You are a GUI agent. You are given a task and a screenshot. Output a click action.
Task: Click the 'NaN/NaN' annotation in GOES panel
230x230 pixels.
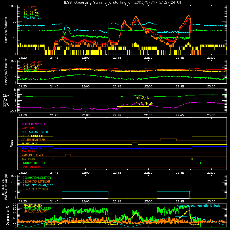pyautogui.click(x=145, y=103)
